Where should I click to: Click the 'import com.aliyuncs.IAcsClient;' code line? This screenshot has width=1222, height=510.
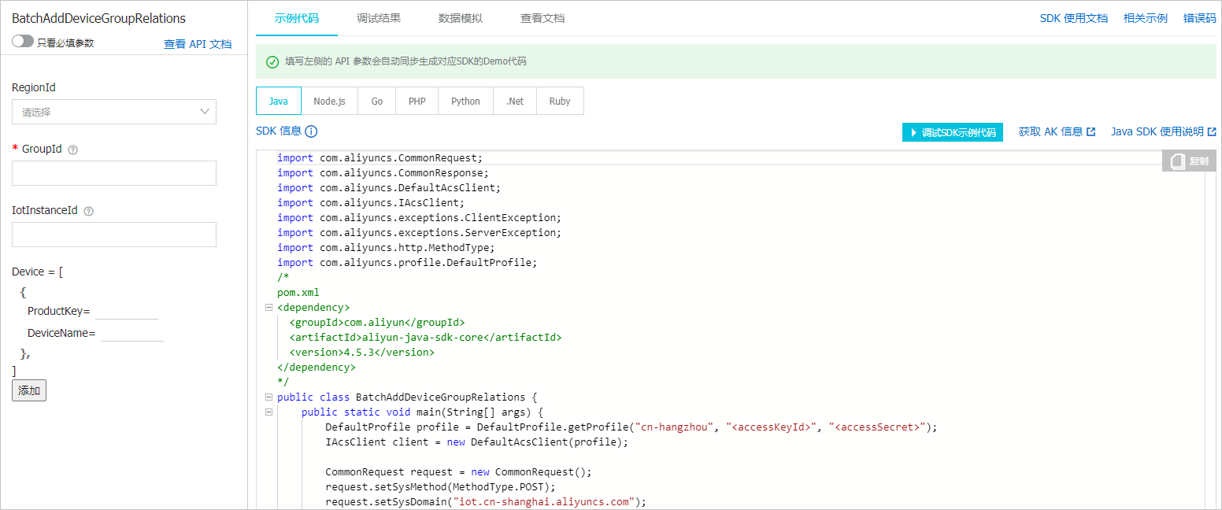tap(371, 202)
